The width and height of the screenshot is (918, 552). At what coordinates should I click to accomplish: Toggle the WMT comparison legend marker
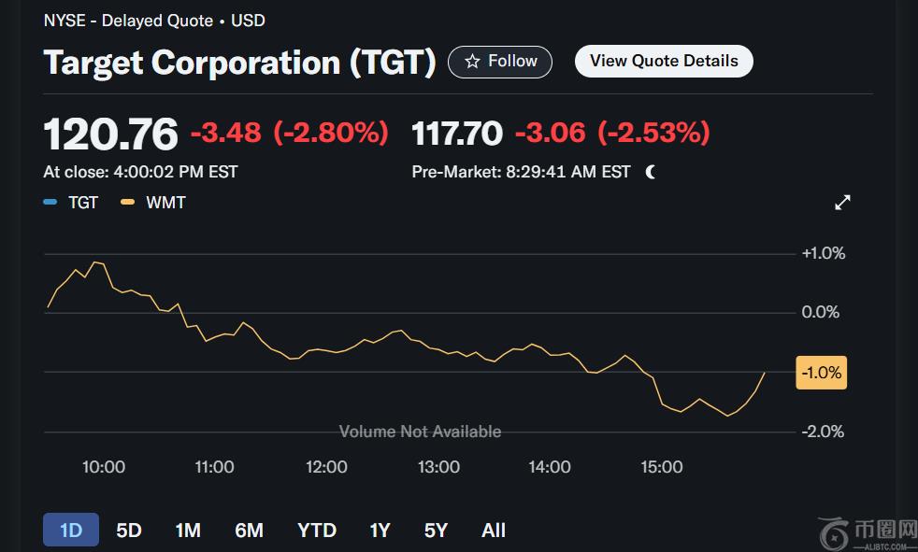[x=128, y=203]
